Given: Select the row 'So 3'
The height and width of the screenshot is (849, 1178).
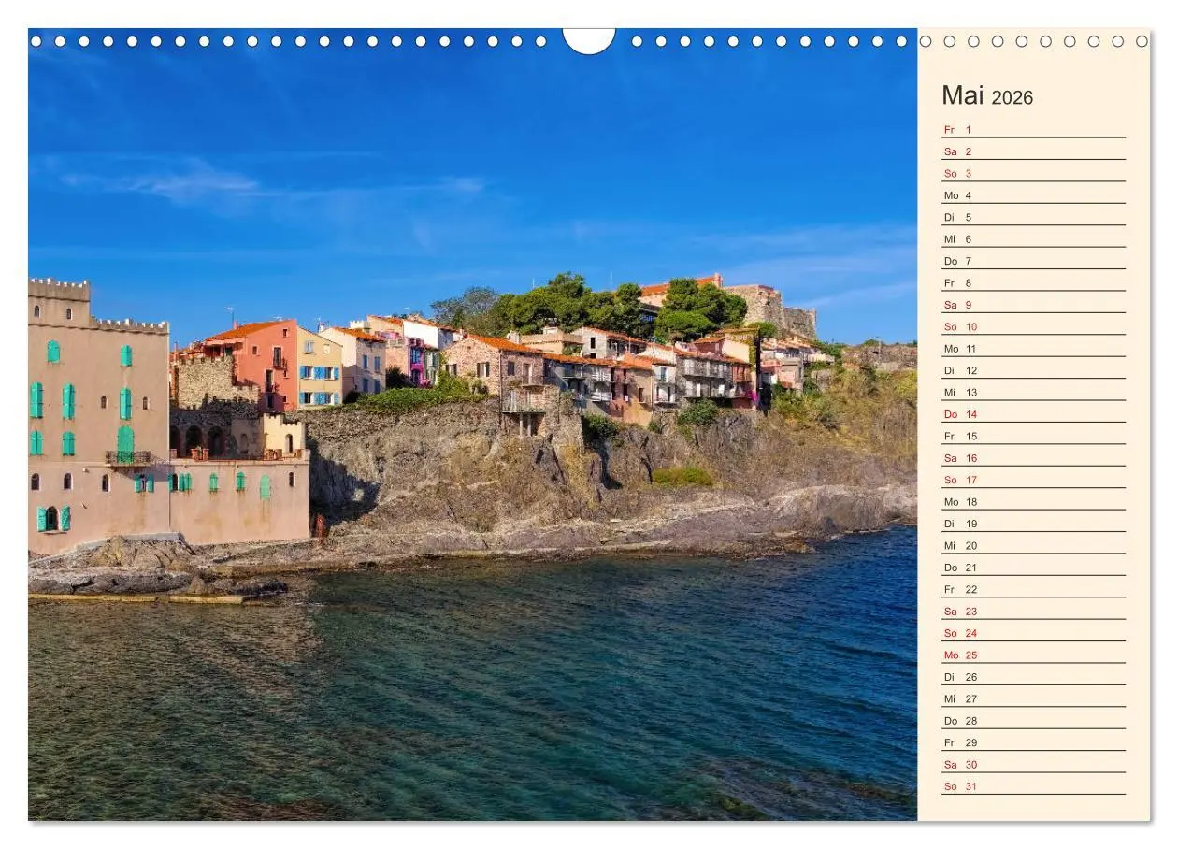Looking at the screenshot, I should (1033, 173).
